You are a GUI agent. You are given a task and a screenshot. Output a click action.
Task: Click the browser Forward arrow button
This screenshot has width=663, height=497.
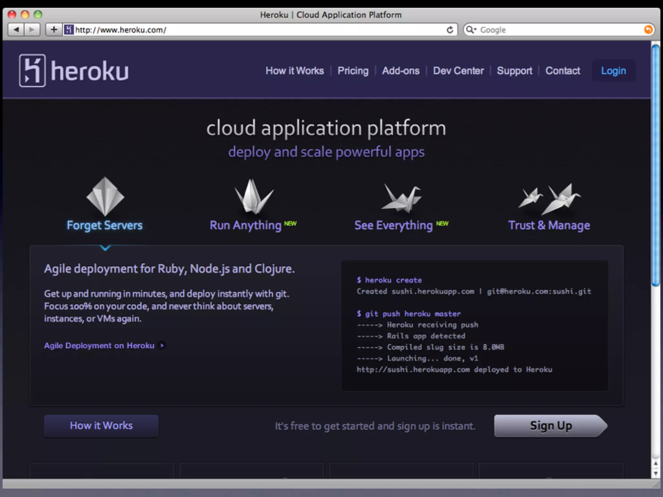(32, 30)
